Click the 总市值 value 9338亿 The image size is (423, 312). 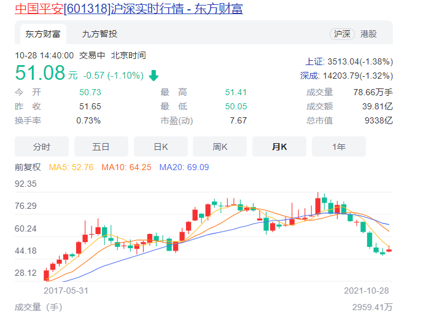(379, 120)
